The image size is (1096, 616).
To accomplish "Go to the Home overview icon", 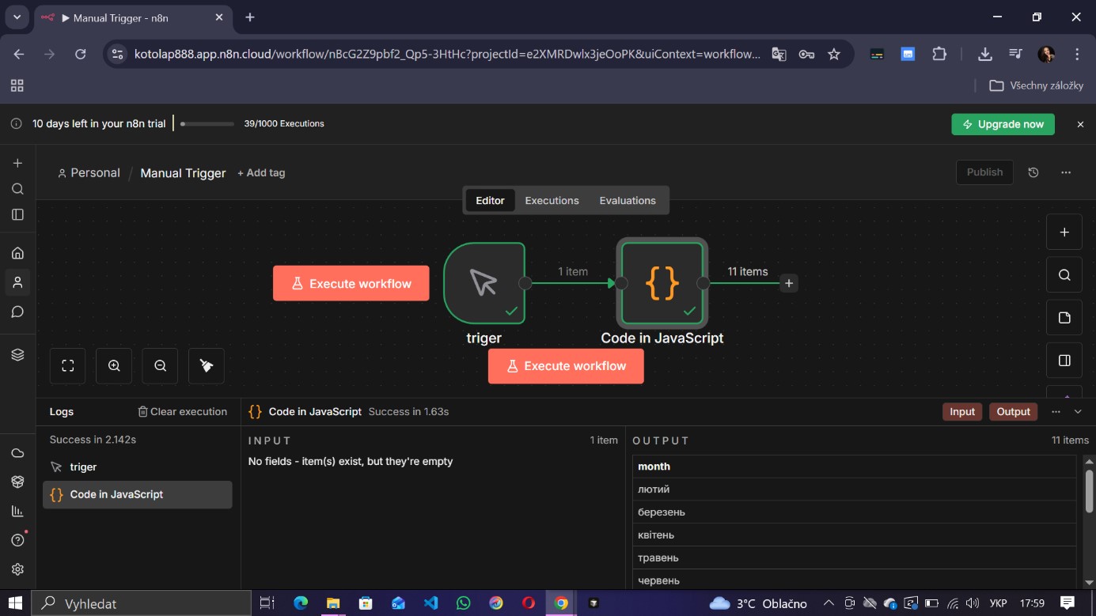I will click(17, 253).
